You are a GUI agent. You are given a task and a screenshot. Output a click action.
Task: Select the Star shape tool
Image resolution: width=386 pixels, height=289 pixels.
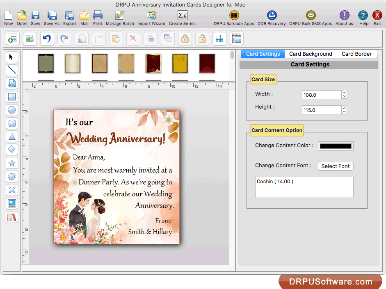(x=11, y=163)
